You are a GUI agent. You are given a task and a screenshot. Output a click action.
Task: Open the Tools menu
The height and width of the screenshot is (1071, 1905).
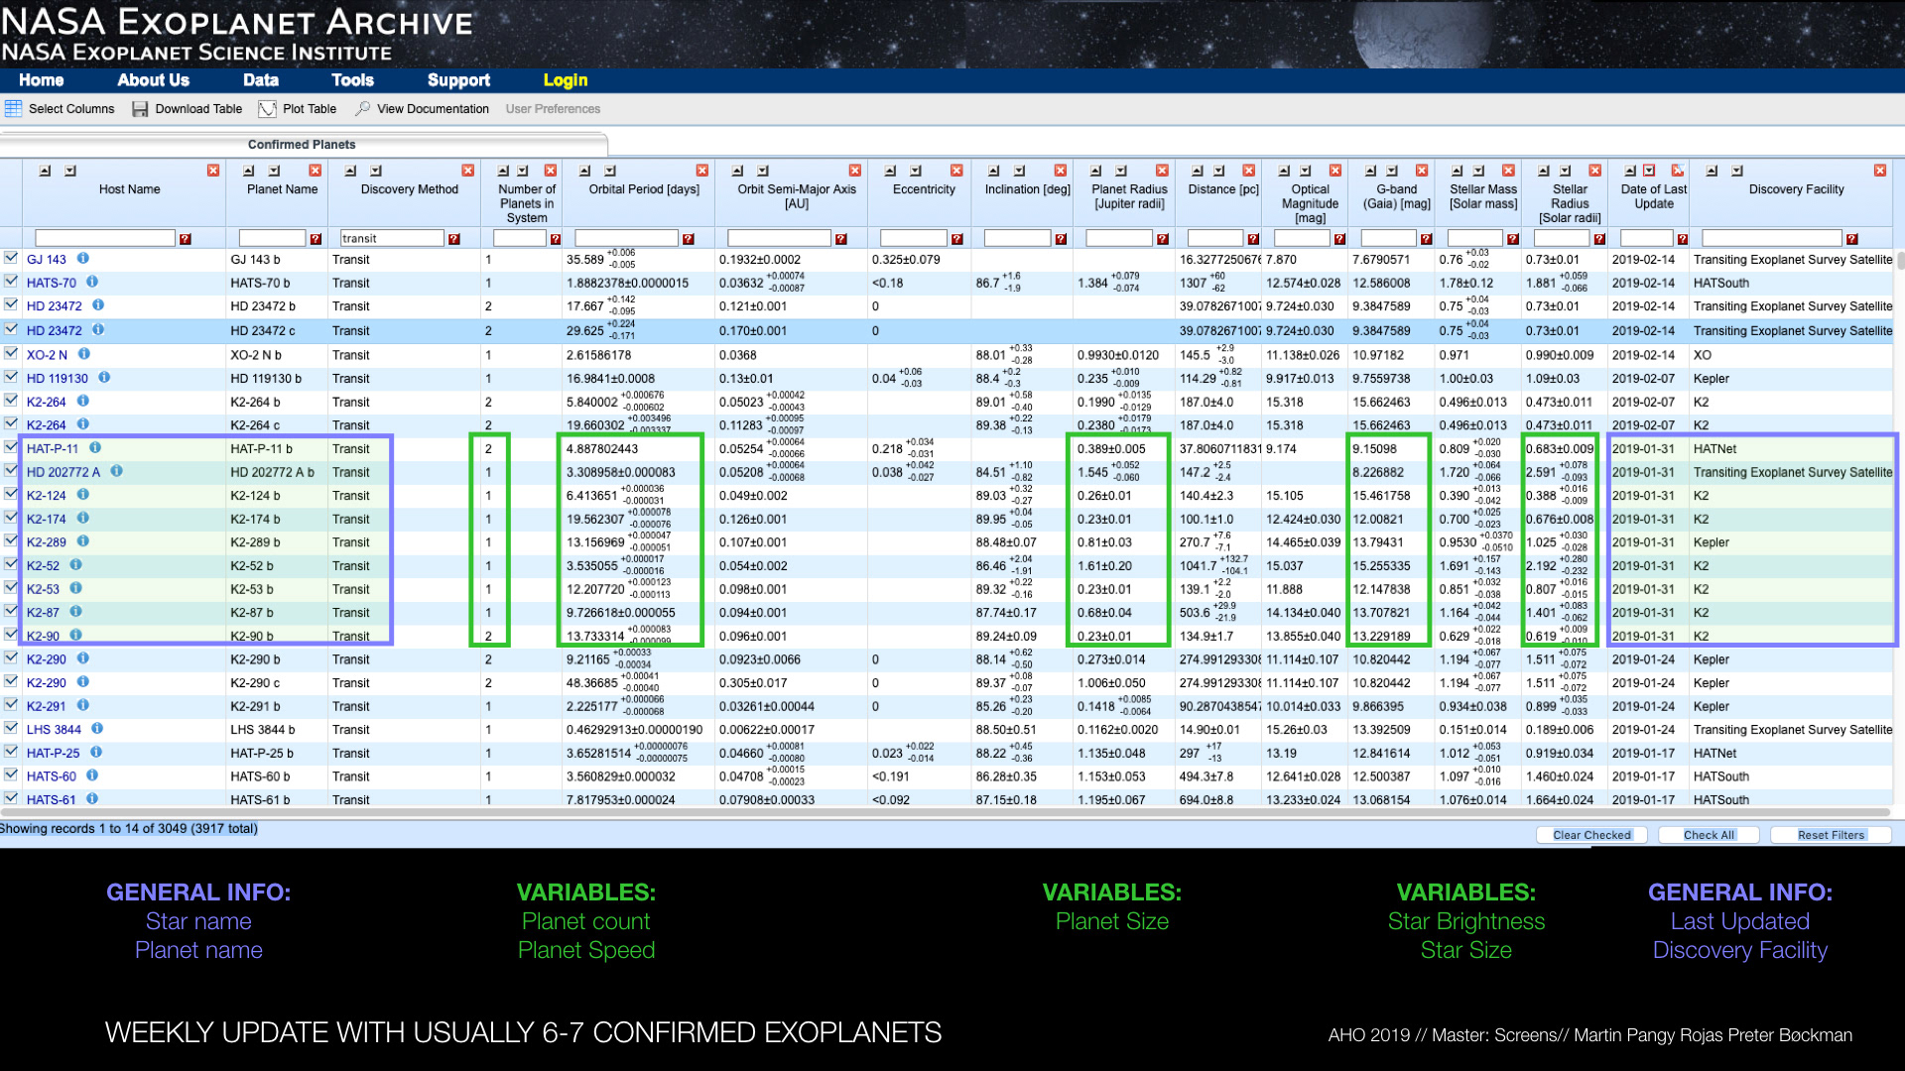click(x=352, y=80)
